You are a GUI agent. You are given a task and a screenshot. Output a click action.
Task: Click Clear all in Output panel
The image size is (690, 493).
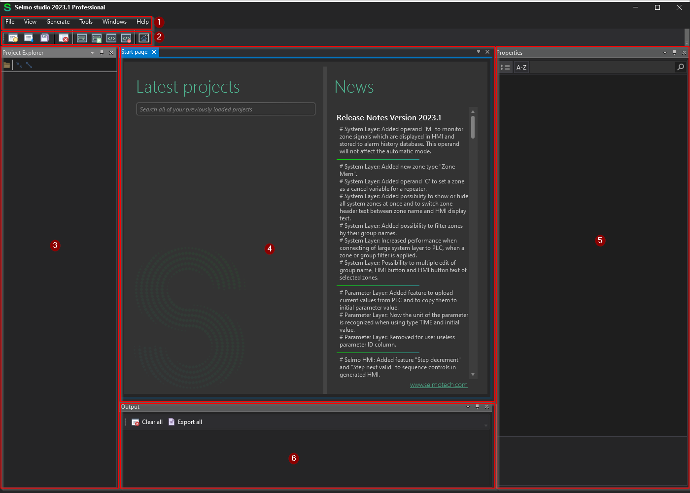pos(147,422)
